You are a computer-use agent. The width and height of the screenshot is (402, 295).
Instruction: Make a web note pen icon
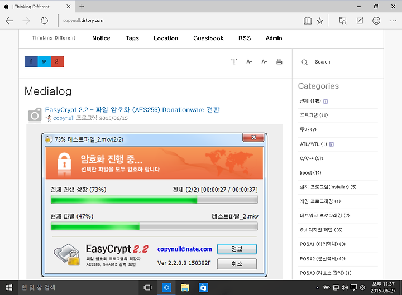coord(360,21)
